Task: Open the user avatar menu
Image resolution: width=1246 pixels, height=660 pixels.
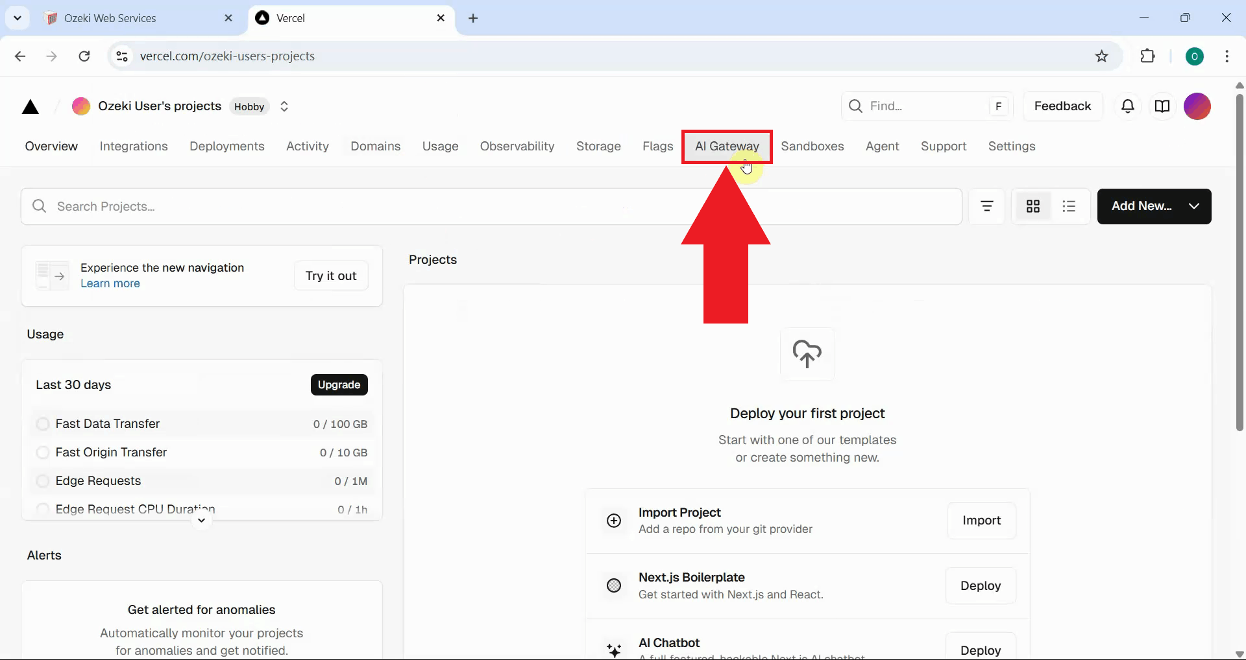Action: [x=1197, y=106]
